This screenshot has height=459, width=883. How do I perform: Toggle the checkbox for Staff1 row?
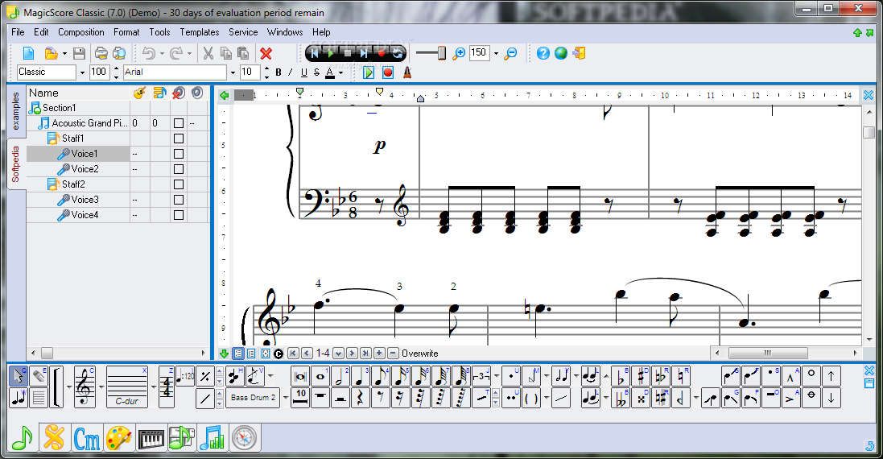coord(179,138)
